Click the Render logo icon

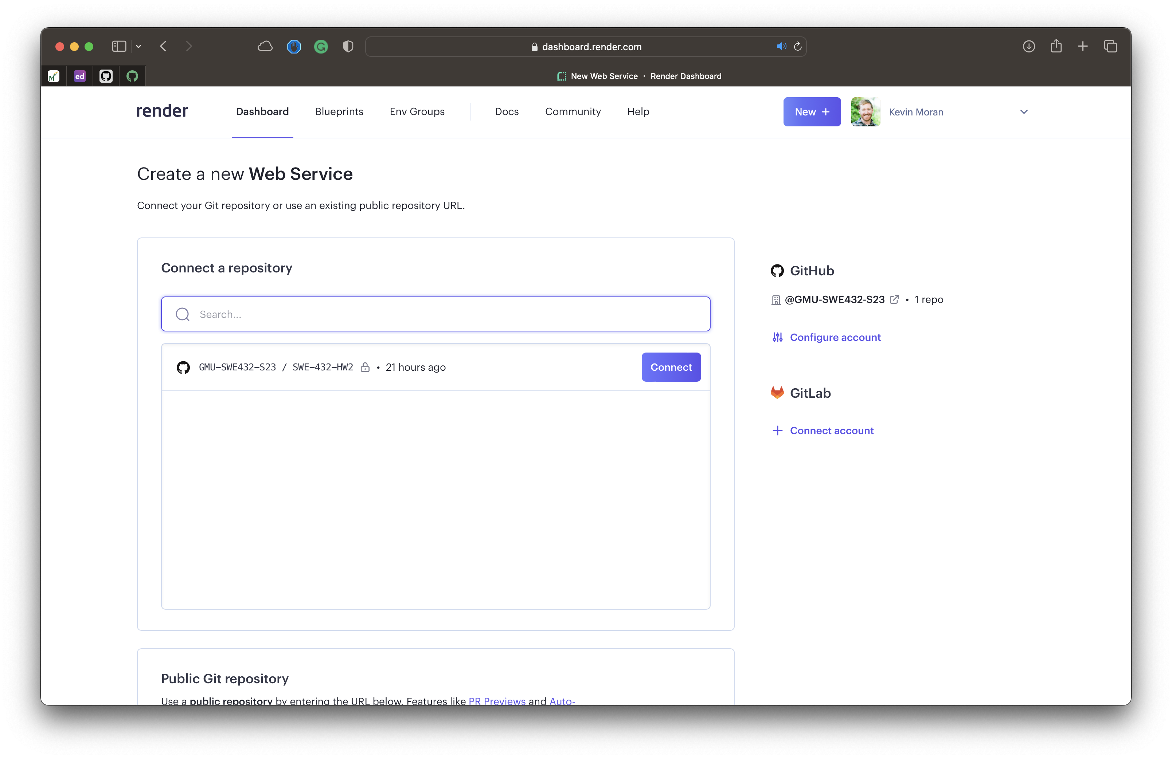coord(163,112)
